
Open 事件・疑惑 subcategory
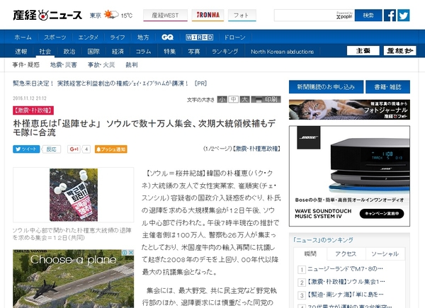(25, 64)
